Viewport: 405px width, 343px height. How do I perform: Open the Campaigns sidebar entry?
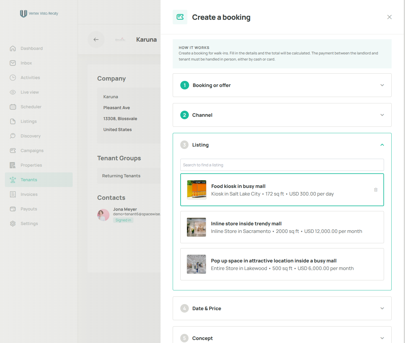[39, 151]
